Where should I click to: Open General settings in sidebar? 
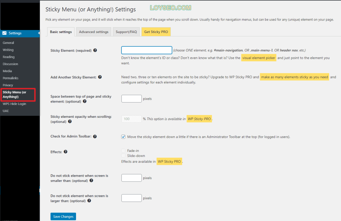8,43
